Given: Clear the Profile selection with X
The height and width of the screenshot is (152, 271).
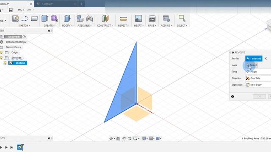Looking at the screenshot, I should (x=266, y=59).
